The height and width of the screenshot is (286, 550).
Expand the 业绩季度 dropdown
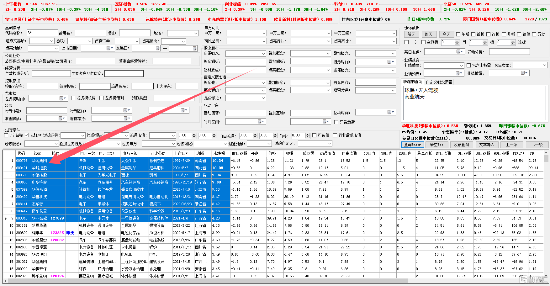point(462,66)
